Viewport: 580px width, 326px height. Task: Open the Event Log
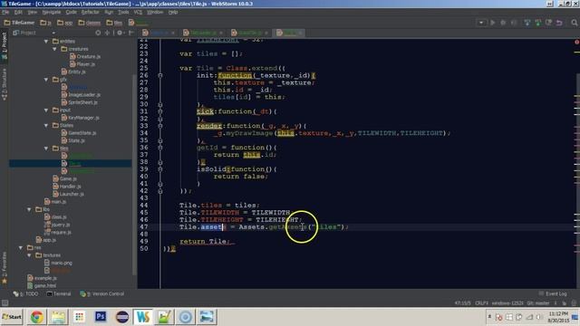point(553,293)
